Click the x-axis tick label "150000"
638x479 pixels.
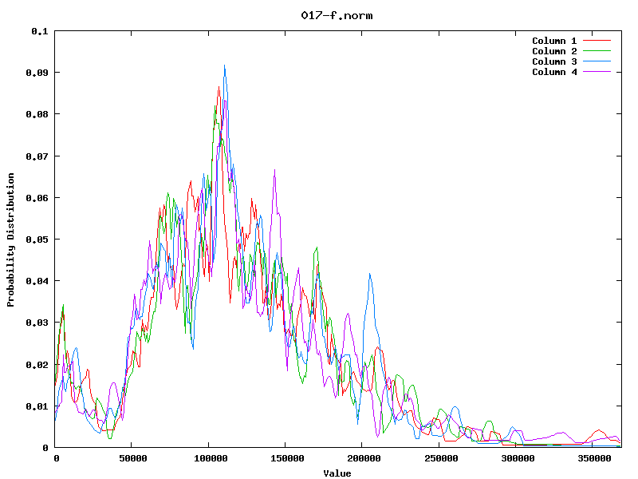(287, 458)
